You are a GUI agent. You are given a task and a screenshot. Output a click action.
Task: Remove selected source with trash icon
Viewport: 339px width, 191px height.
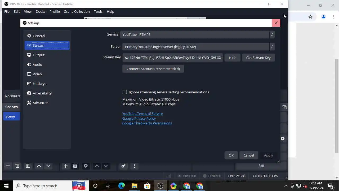pos(75,166)
